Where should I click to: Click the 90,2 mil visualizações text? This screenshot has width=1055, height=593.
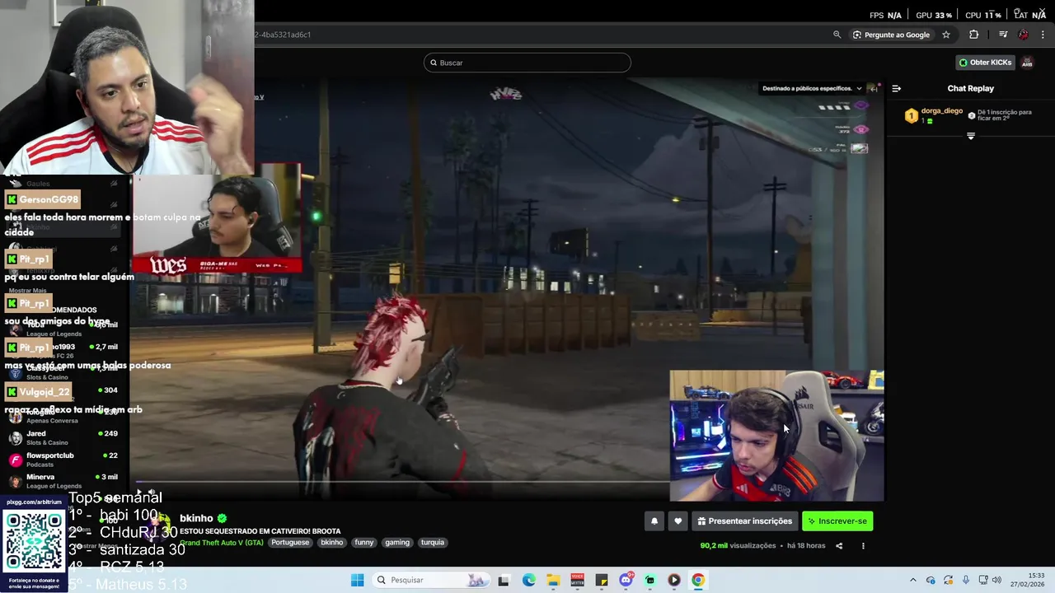click(738, 545)
